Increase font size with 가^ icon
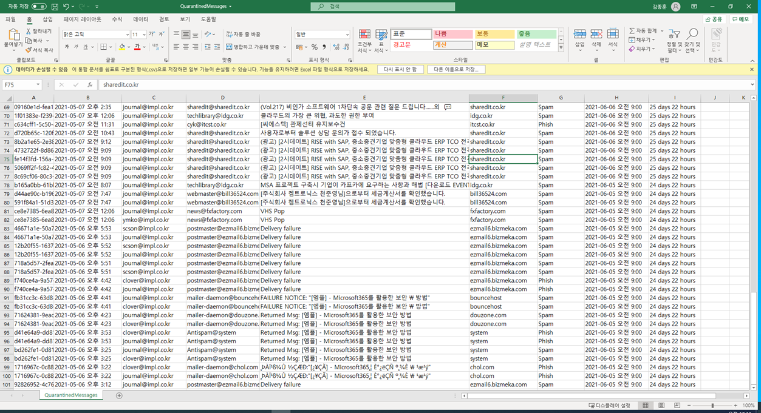Viewport: 761px width, 413px height. [x=152, y=34]
